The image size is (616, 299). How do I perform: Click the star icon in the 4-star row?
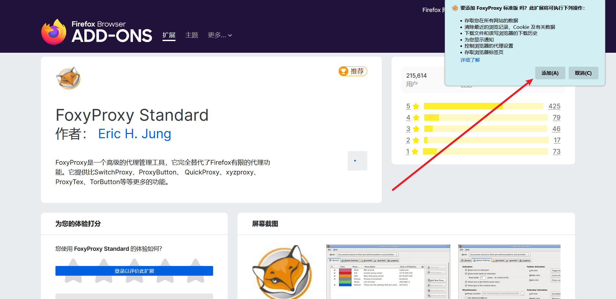click(417, 117)
